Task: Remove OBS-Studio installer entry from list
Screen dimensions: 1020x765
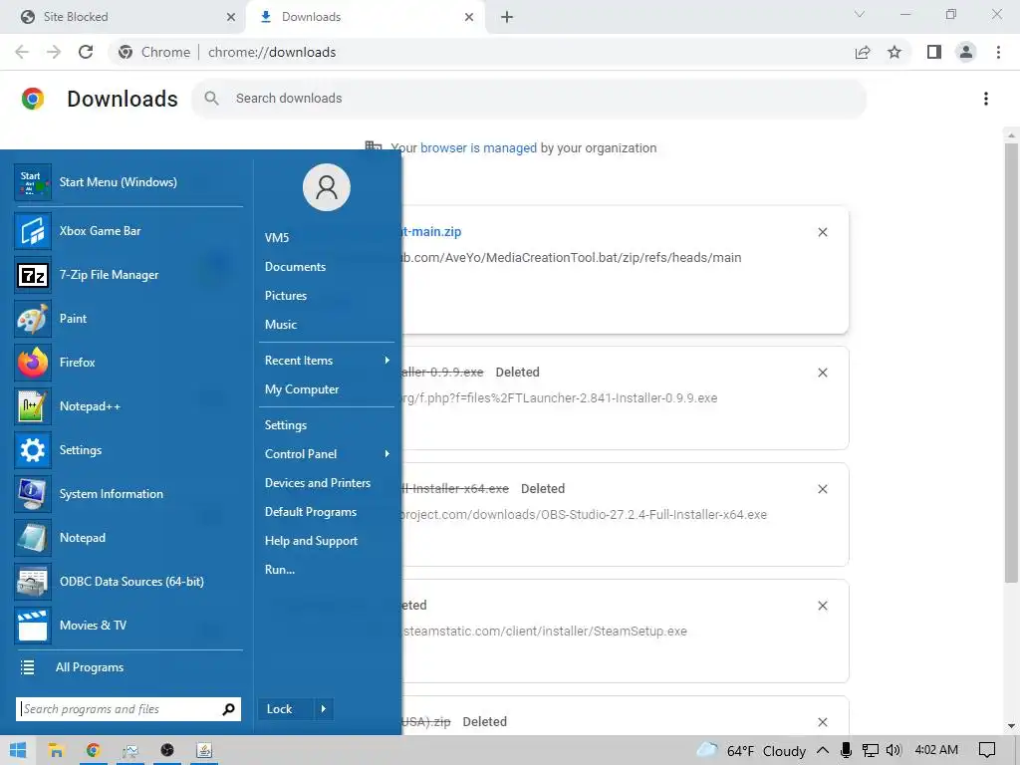Action: 822,489
